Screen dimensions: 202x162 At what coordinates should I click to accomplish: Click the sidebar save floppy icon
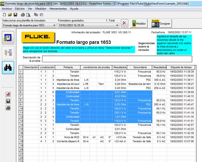8,101
